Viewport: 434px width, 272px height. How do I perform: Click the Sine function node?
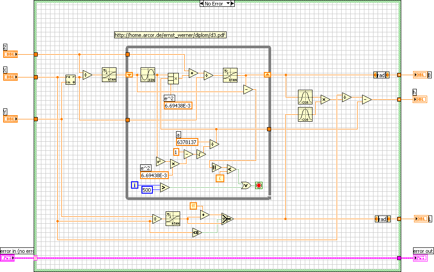(x=148, y=75)
